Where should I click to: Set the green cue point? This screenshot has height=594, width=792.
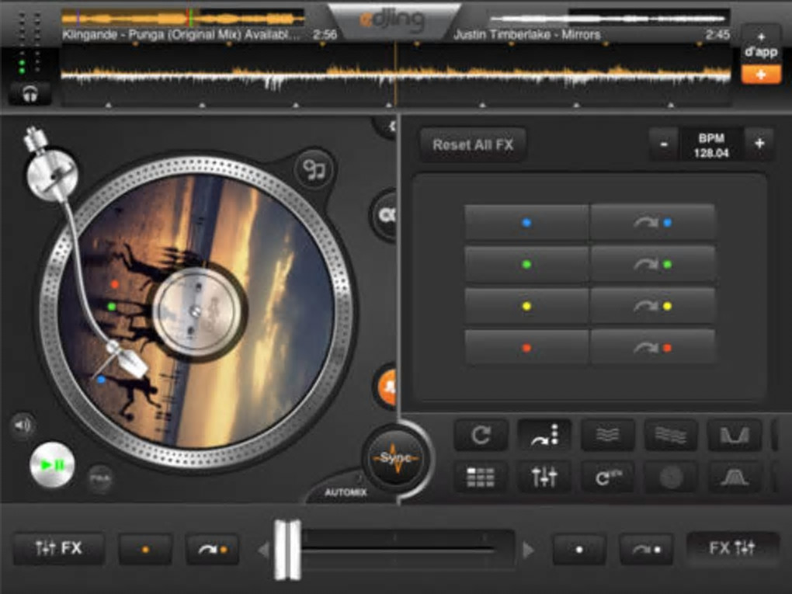(526, 264)
